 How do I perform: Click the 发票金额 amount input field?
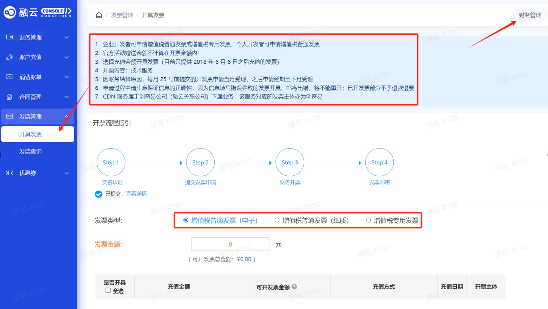(230, 244)
